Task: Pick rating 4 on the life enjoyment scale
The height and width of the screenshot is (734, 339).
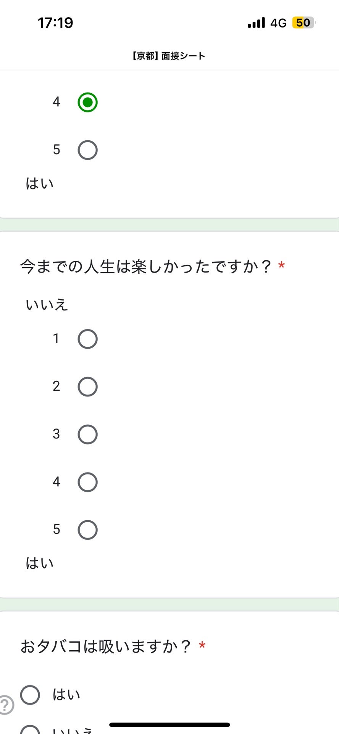Action: (x=87, y=482)
